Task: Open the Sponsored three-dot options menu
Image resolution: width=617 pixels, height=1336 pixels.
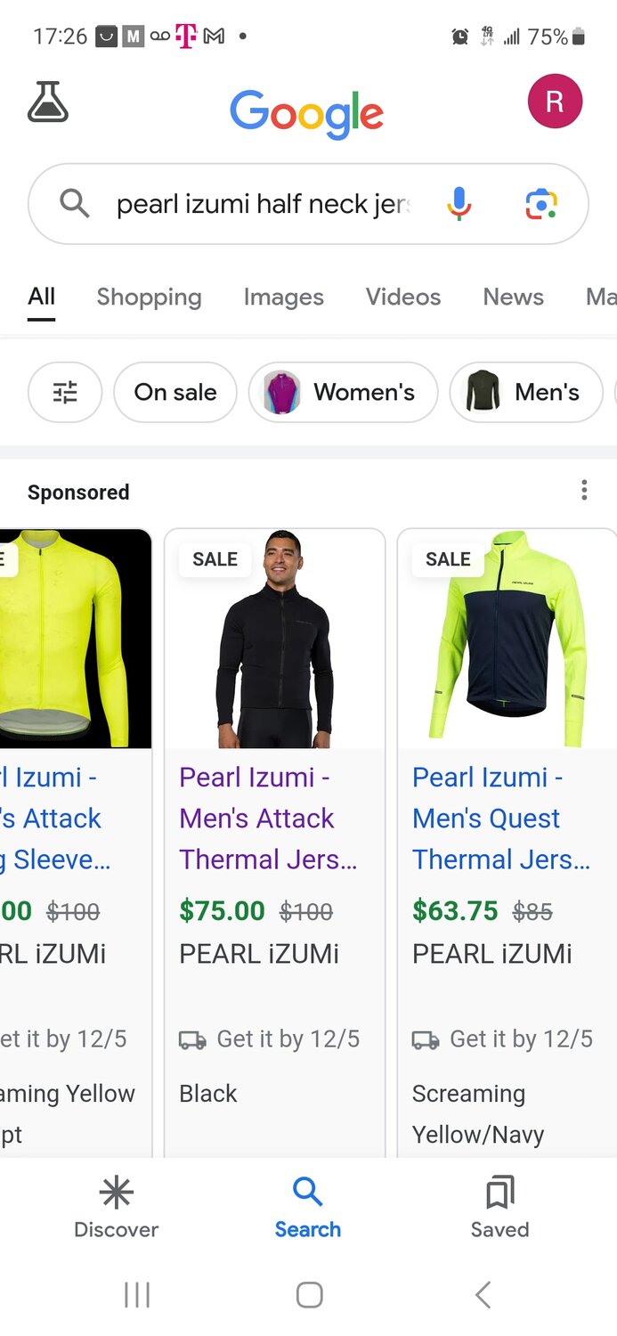Action: 584,490
